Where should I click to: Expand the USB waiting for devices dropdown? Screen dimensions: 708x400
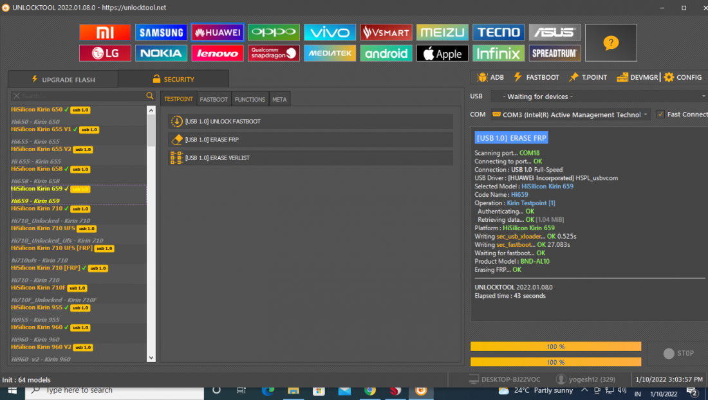pyautogui.click(x=599, y=96)
